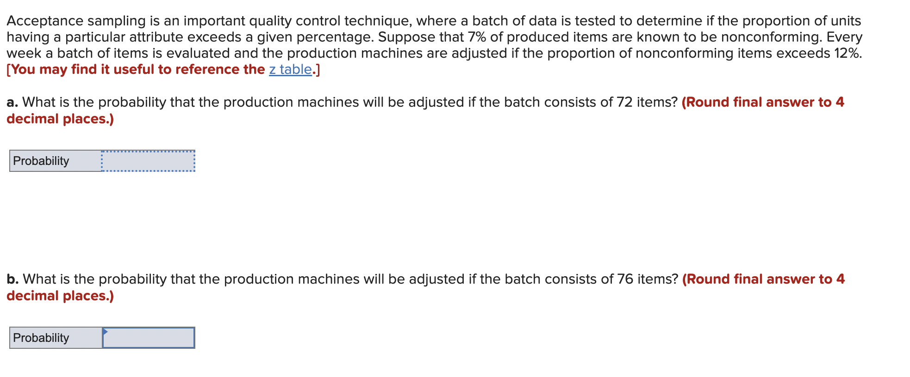910x377 pixels.
Task: Select the dotted-border answer box under part a
Action: pos(148,161)
